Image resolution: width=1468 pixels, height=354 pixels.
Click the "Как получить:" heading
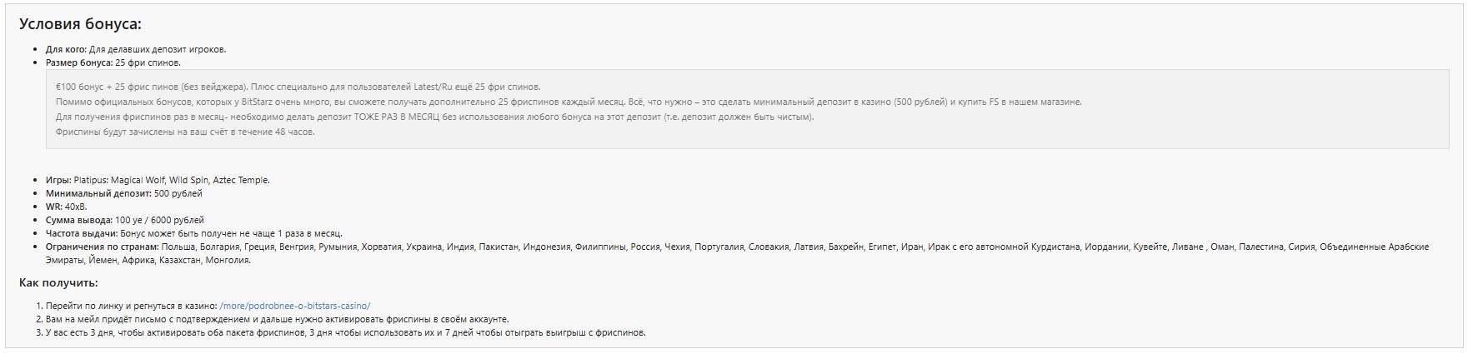[x=58, y=284]
